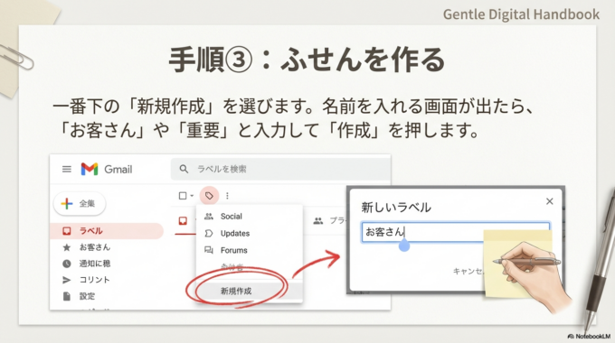This screenshot has height=343, width=615.
Task: Open the three-dot more options menu
Action: [227, 195]
